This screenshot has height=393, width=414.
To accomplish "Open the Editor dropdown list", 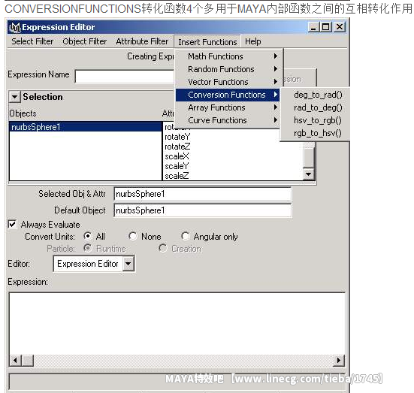I will tap(128, 264).
